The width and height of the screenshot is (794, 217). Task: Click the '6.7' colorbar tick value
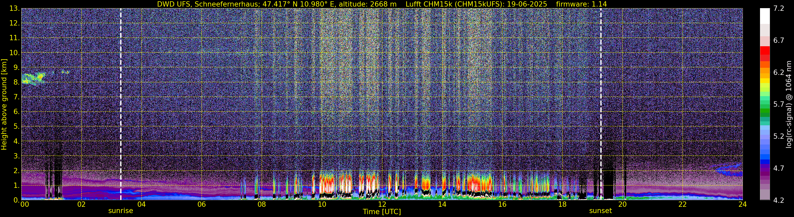[x=778, y=40]
